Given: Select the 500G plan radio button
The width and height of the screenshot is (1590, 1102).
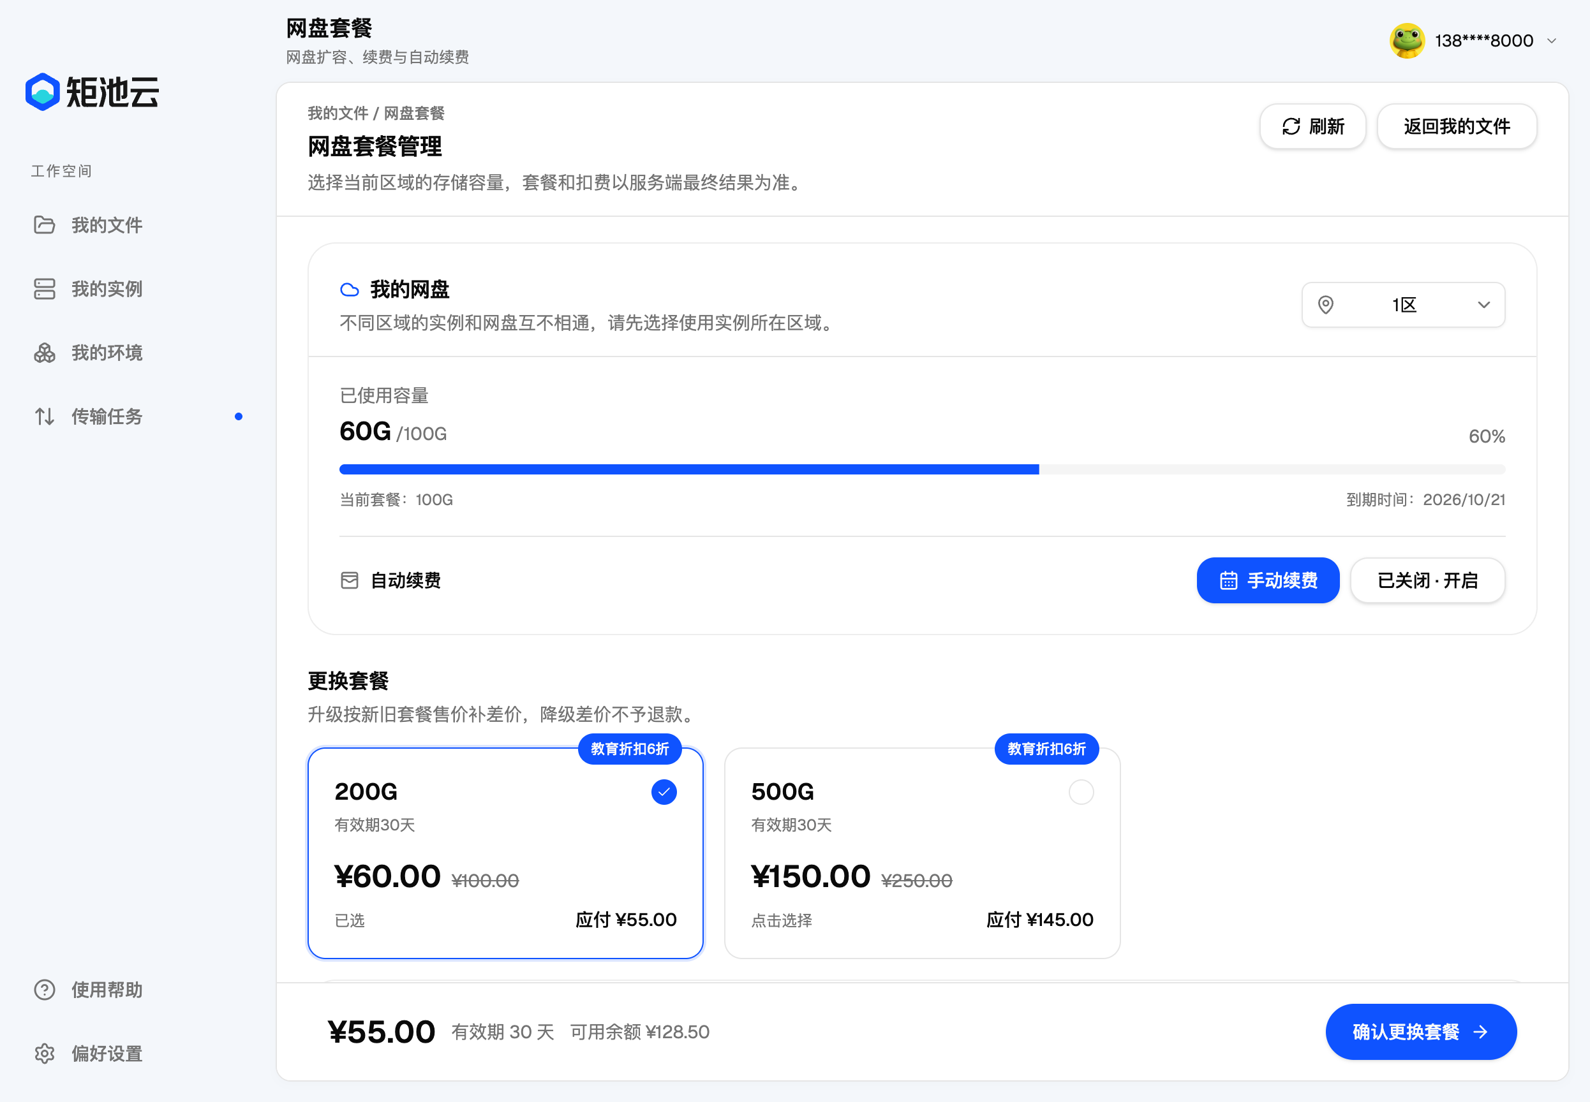Looking at the screenshot, I should [1081, 792].
